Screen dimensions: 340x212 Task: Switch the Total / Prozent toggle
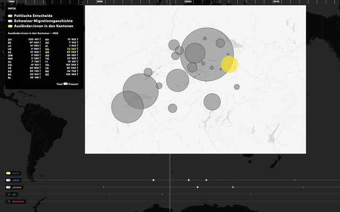66,84
